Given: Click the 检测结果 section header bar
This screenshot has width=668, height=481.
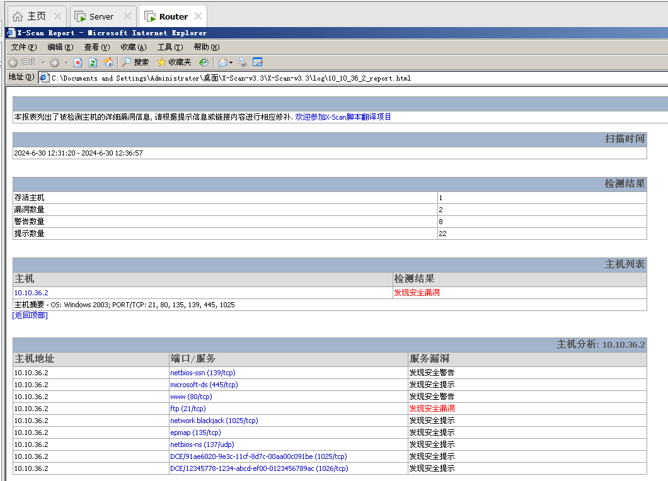Looking at the screenshot, I should 330,184.
